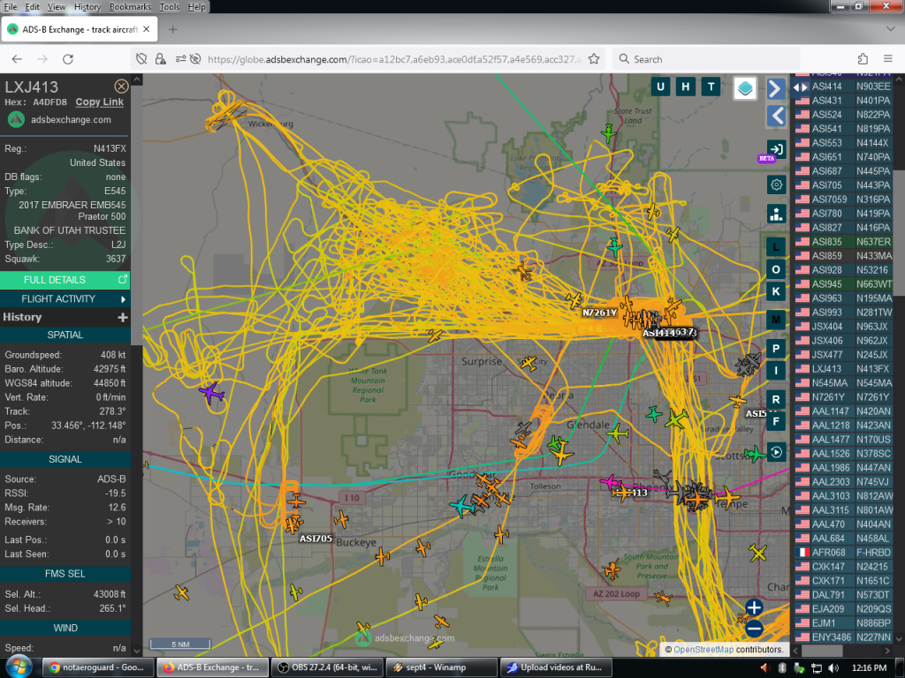Toggle the I map option
Viewport: 905px width, 678px height.
pyautogui.click(x=776, y=371)
